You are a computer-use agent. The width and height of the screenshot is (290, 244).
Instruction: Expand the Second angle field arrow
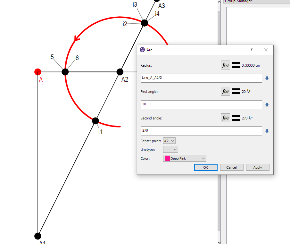pos(267,131)
